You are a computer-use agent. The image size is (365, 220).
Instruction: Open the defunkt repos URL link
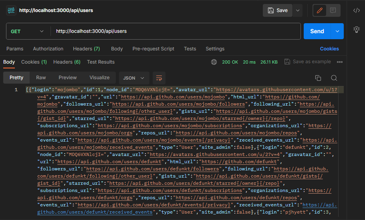click(236, 198)
